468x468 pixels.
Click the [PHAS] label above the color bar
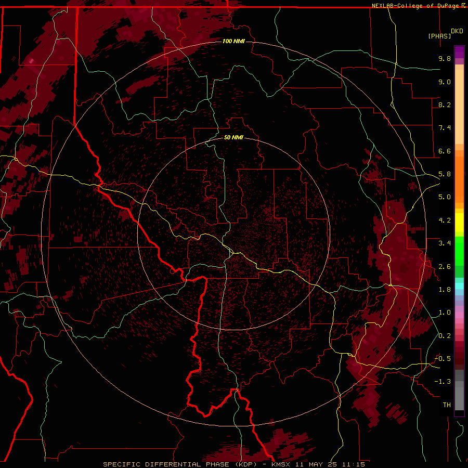click(x=439, y=36)
